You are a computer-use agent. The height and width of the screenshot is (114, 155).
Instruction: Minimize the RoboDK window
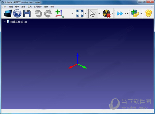[140, 2]
